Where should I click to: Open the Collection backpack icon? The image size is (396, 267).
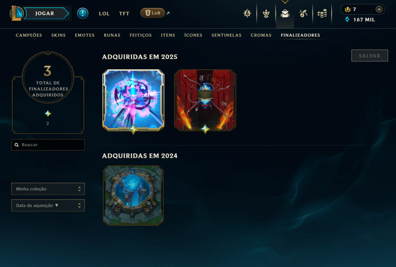(x=285, y=14)
